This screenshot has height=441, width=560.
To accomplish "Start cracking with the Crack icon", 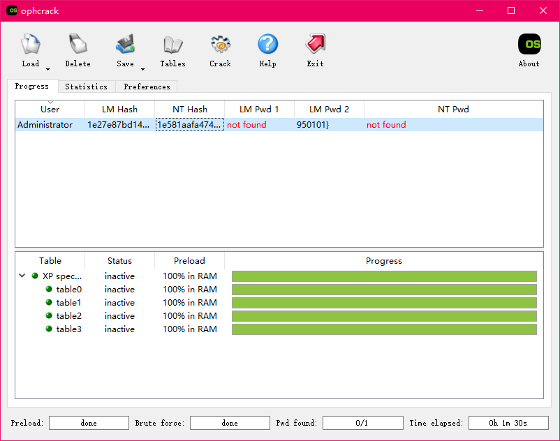I will 220,45.
